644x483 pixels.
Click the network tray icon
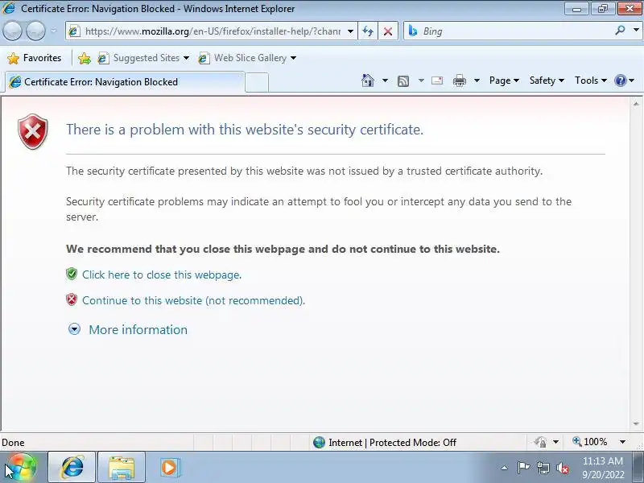[x=543, y=468]
